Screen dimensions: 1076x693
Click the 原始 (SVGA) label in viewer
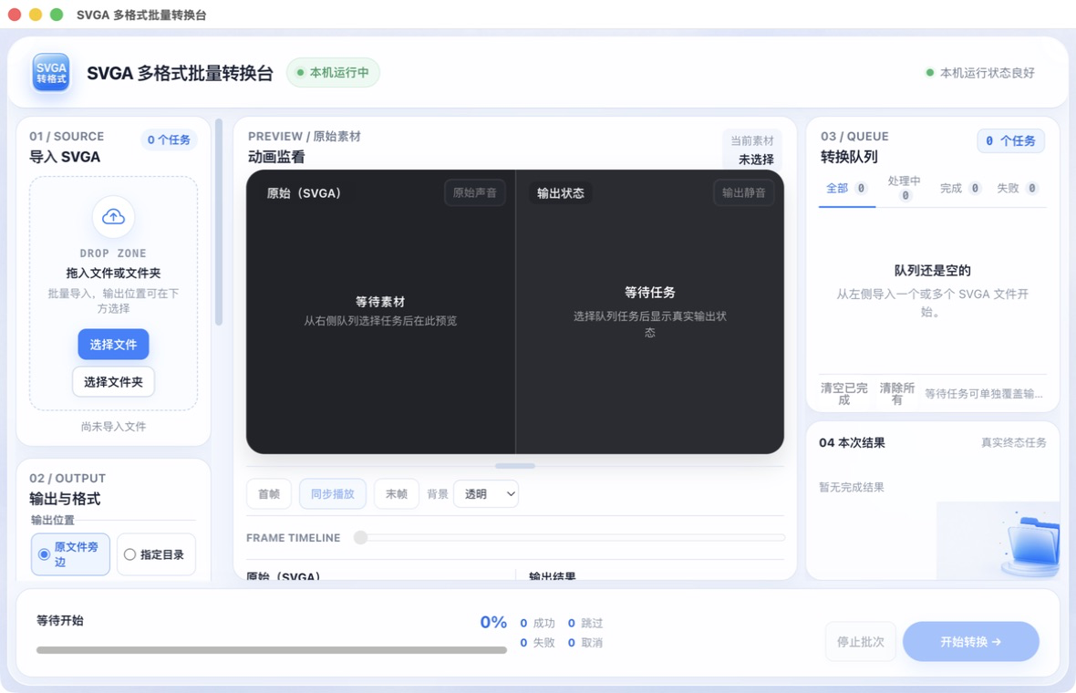(x=304, y=192)
